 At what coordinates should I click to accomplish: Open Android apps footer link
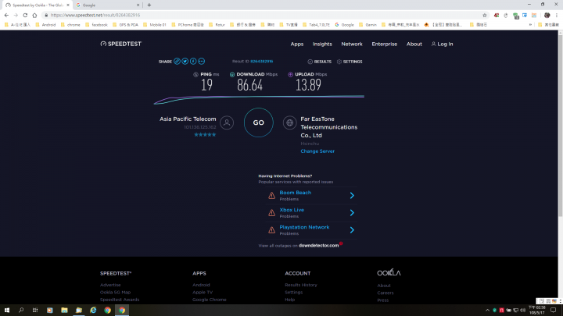point(201,285)
